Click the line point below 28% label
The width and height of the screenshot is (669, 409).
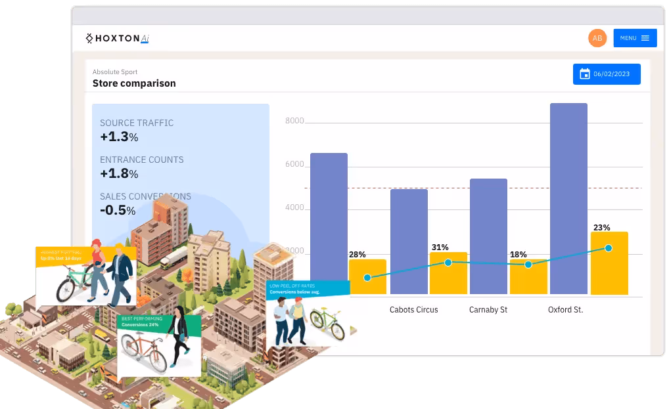[367, 278]
